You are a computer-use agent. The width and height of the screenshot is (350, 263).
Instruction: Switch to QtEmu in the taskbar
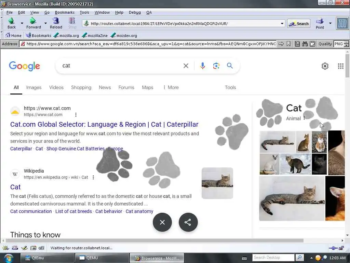[47, 258]
